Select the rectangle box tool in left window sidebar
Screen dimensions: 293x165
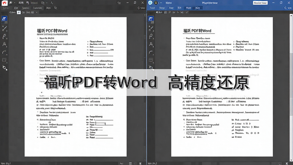[4, 60]
